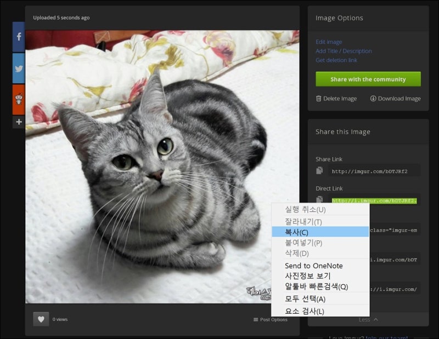Select the highlighted Direct Link URL field

pos(374,200)
